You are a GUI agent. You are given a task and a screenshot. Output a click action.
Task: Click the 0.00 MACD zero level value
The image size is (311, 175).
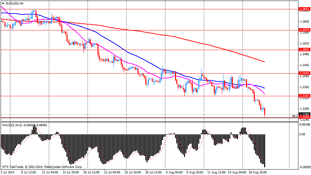point(302,134)
